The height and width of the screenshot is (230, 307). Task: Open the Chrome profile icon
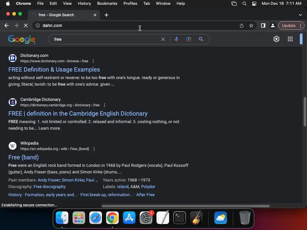[x=273, y=25]
